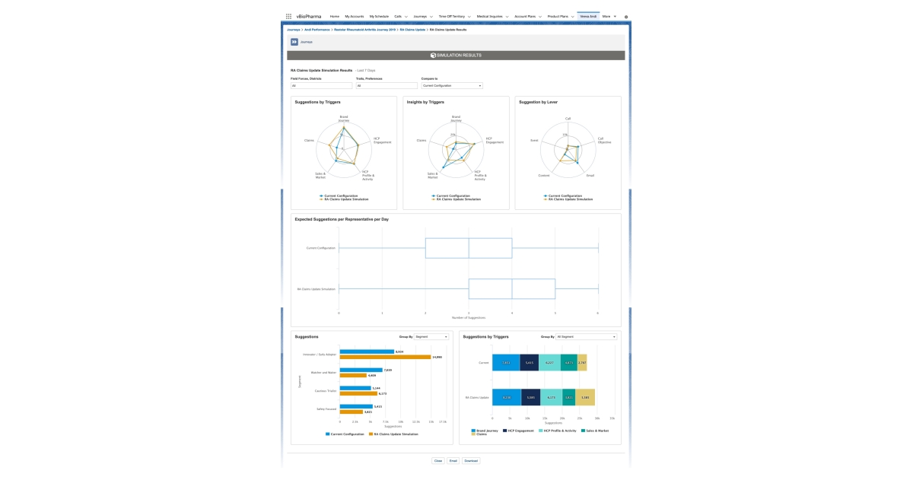Toggle the Brand Journey legend item
913x477 pixels.
486,431
